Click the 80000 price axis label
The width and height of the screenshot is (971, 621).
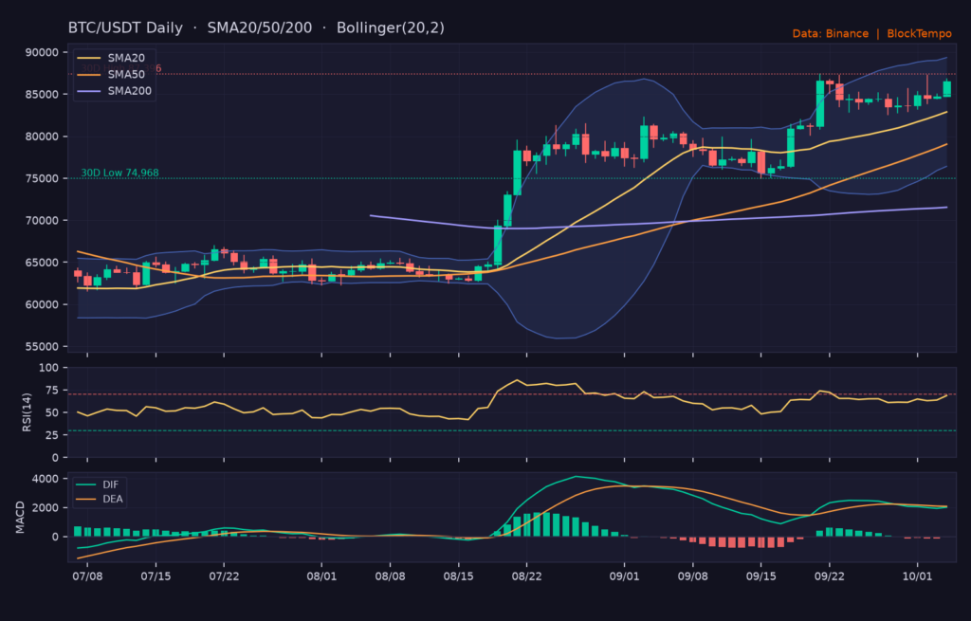coord(42,137)
